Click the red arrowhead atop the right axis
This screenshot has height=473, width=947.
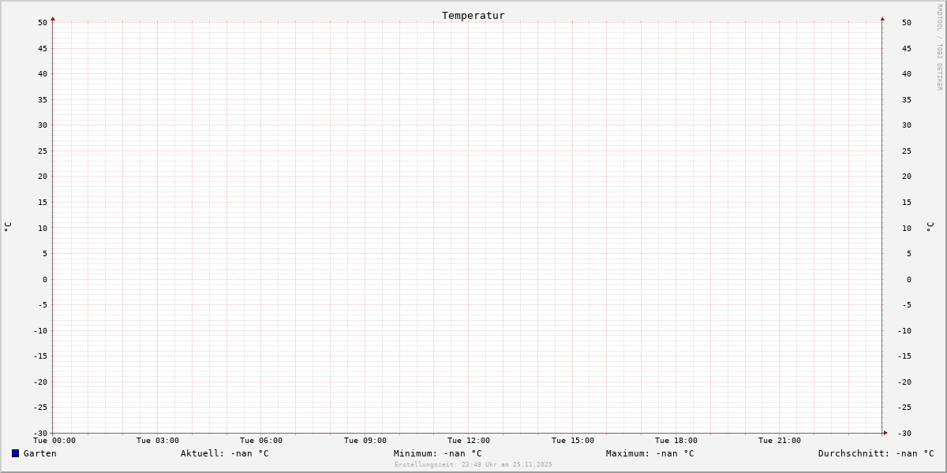coord(882,18)
